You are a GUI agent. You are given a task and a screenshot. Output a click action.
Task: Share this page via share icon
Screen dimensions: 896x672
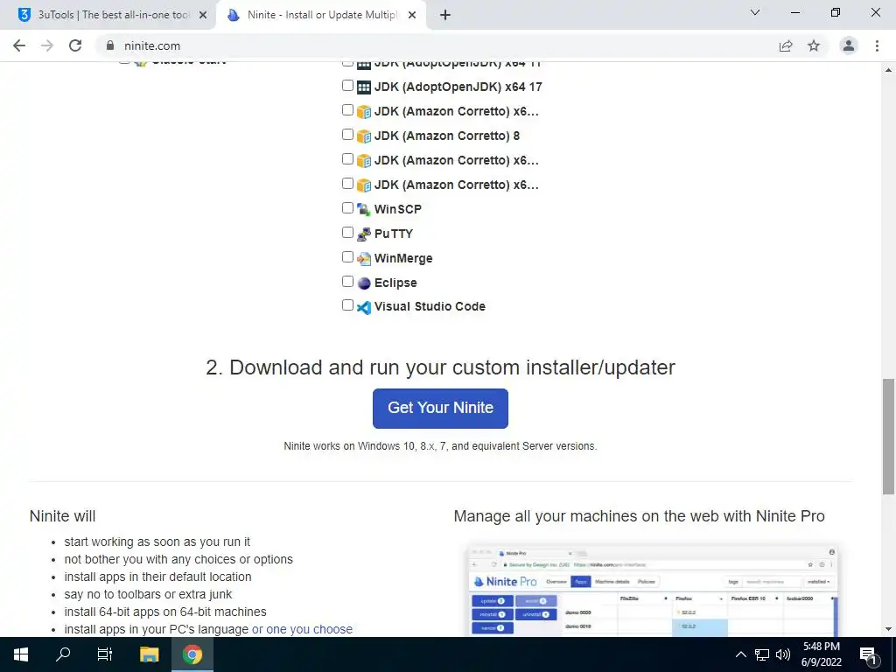pos(786,45)
